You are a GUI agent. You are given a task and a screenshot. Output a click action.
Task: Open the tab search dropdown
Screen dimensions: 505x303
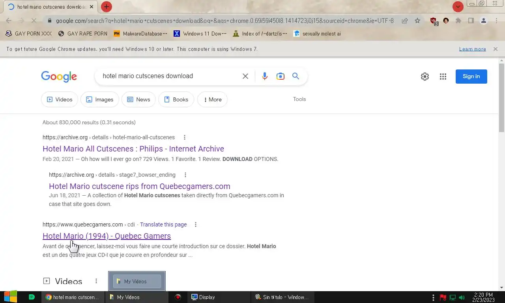pos(458,7)
